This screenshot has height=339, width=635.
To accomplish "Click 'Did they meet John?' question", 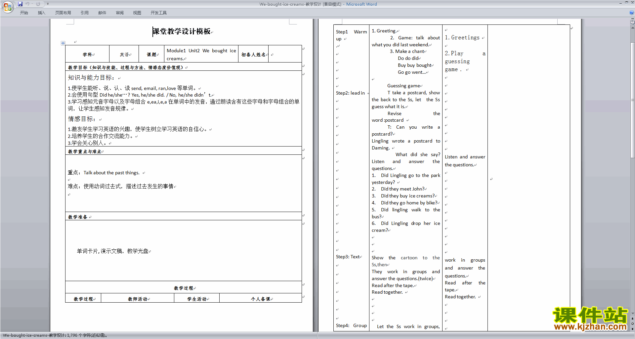I will [x=402, y=189].
